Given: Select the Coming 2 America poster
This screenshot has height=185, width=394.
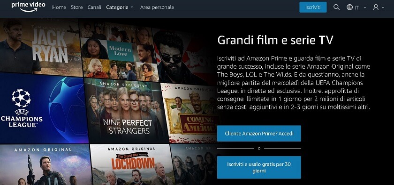Looking at the screenshot, I should pyautogui.click(x=189, y=113).
